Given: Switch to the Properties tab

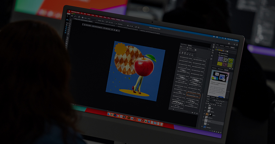Looking at the screenshot, I should click(214, 68).
